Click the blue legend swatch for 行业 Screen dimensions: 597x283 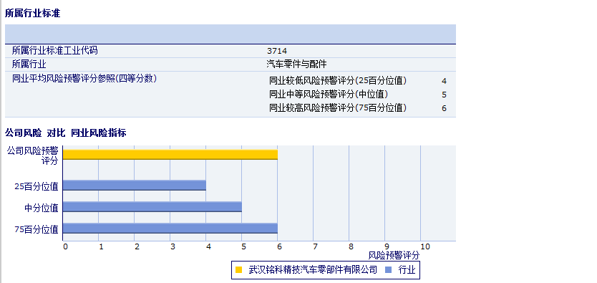click(x=389, y=270)
